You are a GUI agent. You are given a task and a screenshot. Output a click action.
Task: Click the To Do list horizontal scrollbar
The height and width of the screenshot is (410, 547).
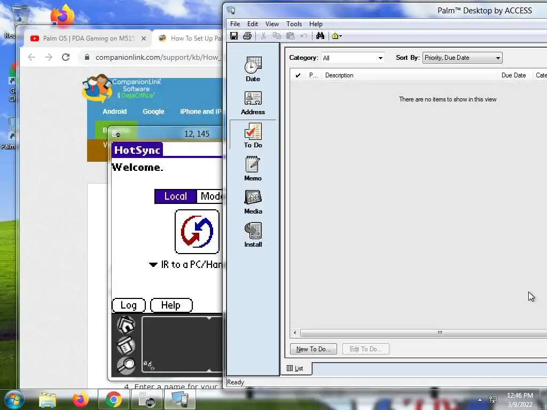[424, 333]
